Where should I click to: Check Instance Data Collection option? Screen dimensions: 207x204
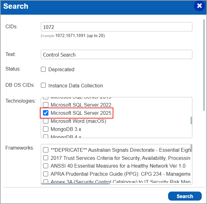[43, 85]
